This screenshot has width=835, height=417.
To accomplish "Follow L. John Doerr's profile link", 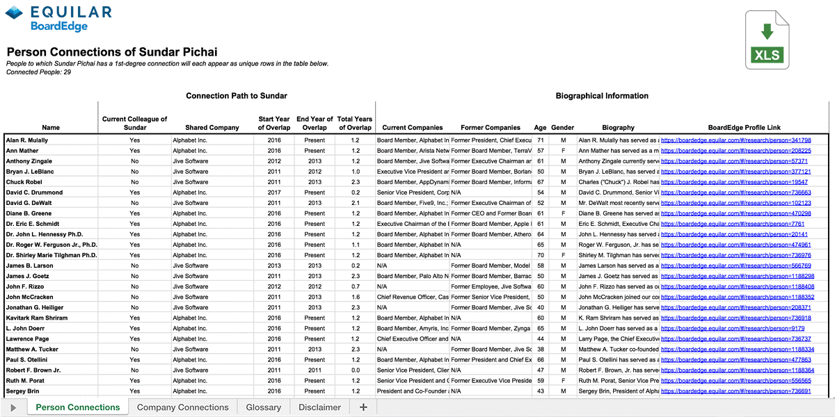I will click(733, 329).
